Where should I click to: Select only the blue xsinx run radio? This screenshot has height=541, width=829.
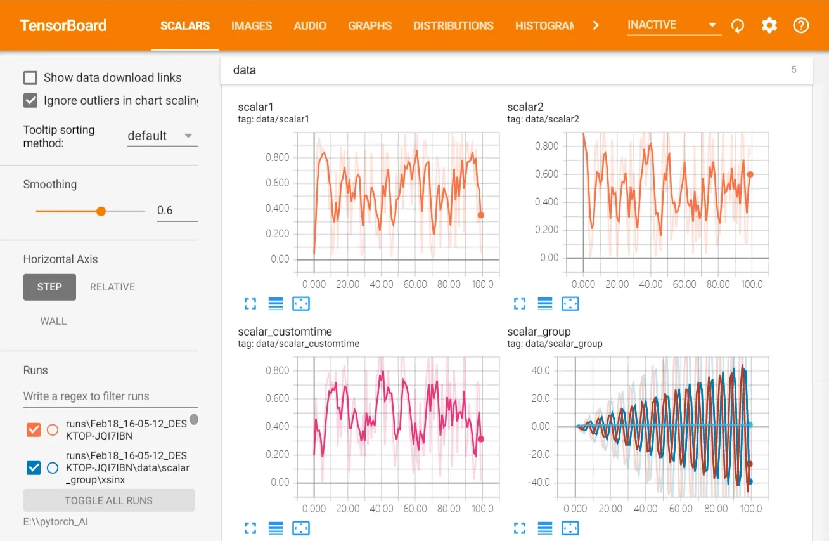(x=53, y=468)
